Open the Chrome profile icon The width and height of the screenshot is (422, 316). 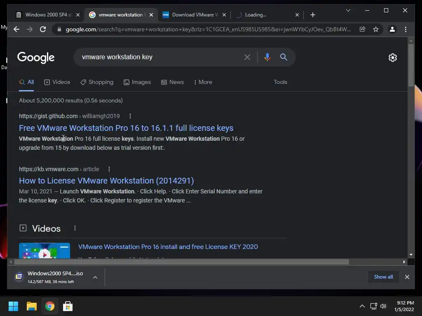click(392, 29)
